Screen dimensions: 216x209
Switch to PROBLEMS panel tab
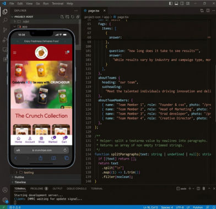[39, 189]
